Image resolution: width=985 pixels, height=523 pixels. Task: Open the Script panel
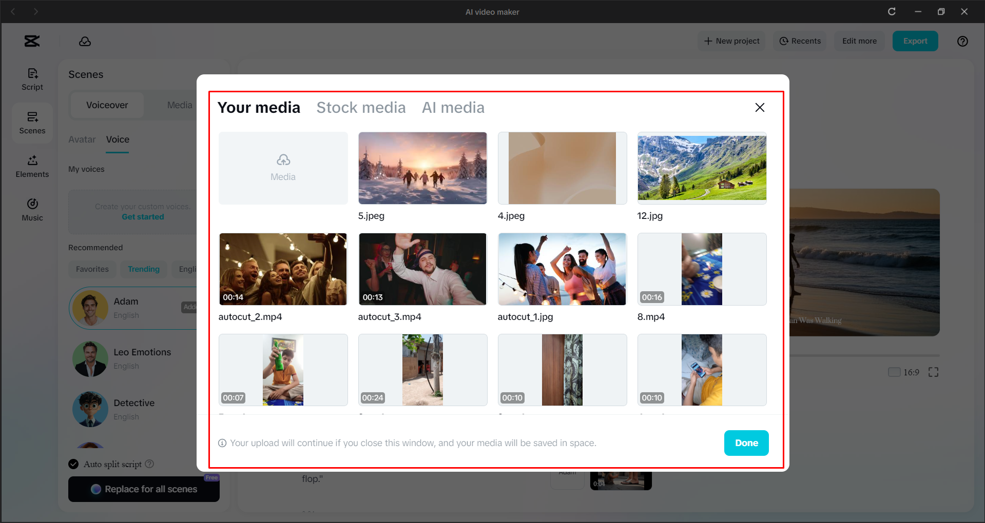pos(32,79)
